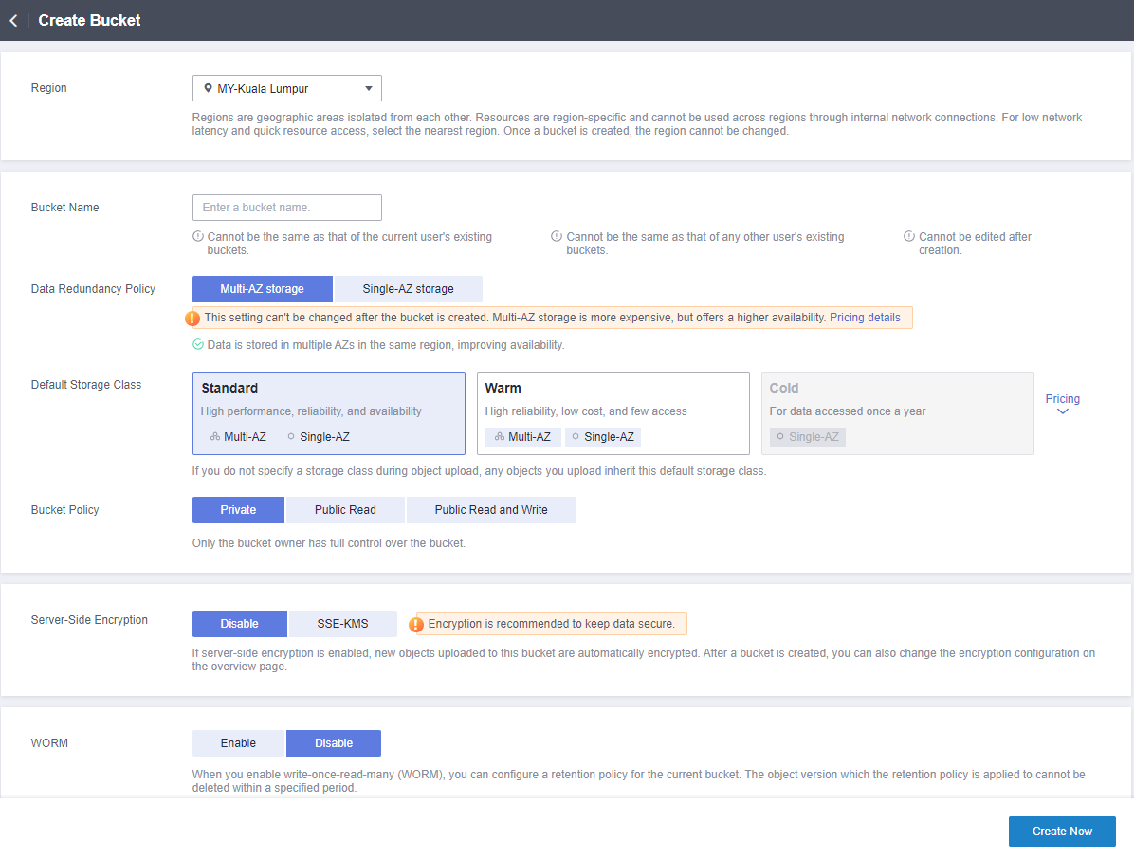Select Multi-AZ storage redundancy policy
This screenshot has width=1134, height=859.
pyautogui.click(x=263, y=289)
